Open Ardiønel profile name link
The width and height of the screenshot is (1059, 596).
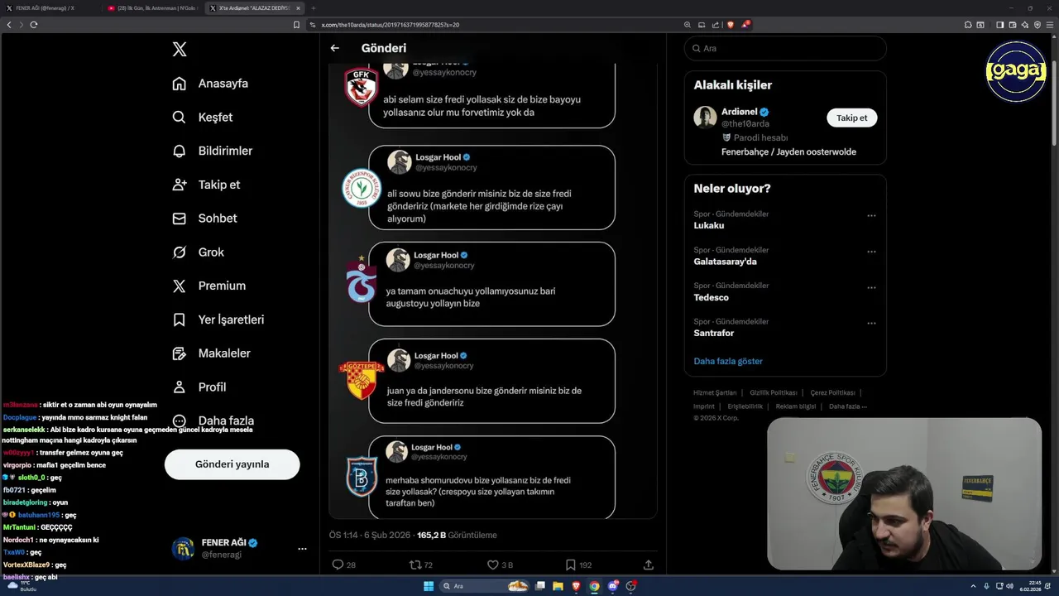(x=740, y=112)
